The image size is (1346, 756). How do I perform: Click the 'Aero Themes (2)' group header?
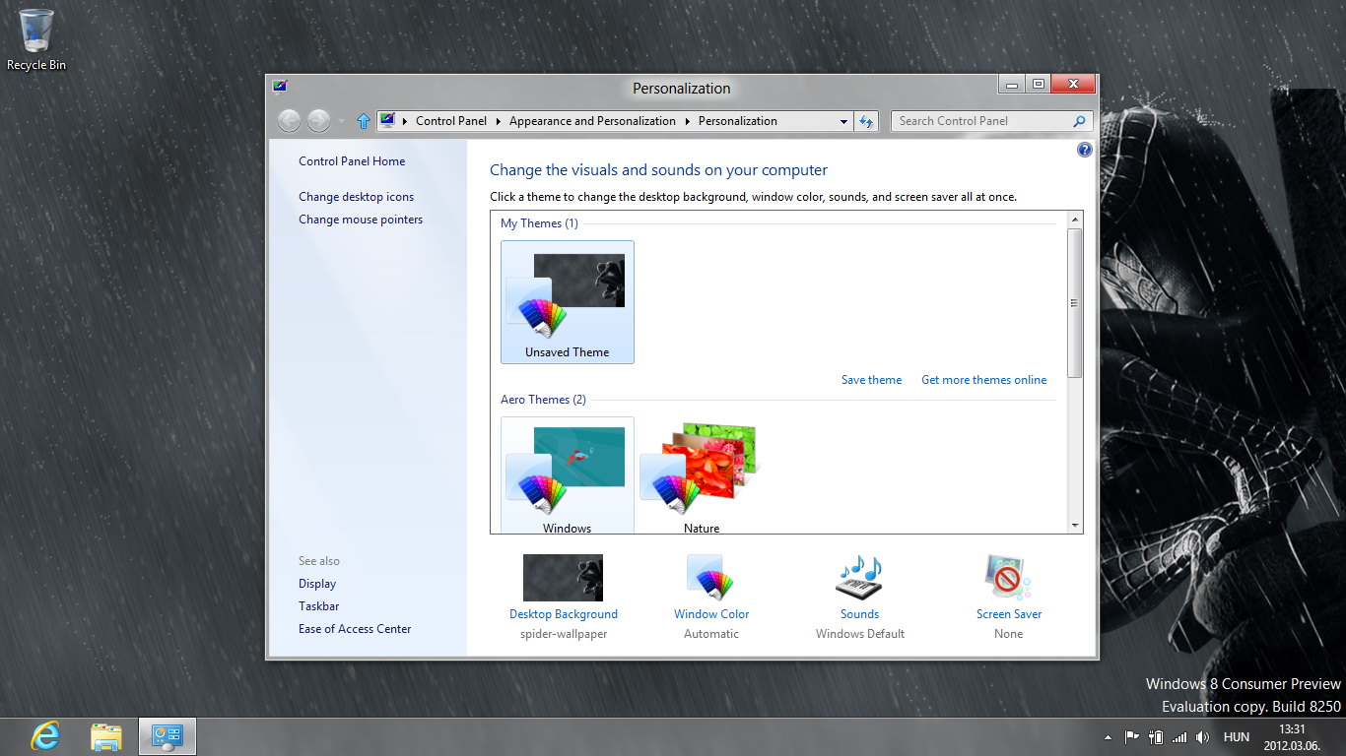543,400
